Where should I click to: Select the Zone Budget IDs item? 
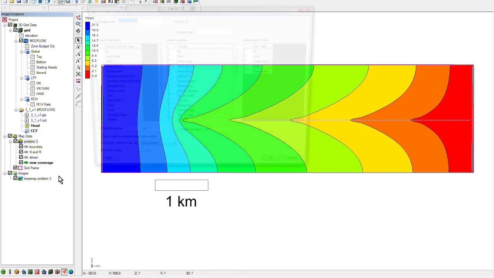42,46
